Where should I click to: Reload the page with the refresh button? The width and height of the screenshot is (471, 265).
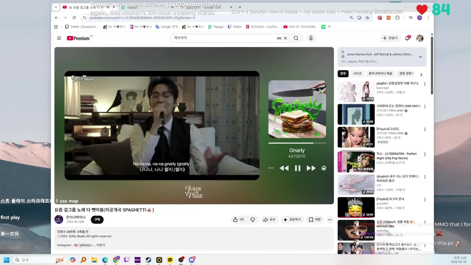point(74,18)
